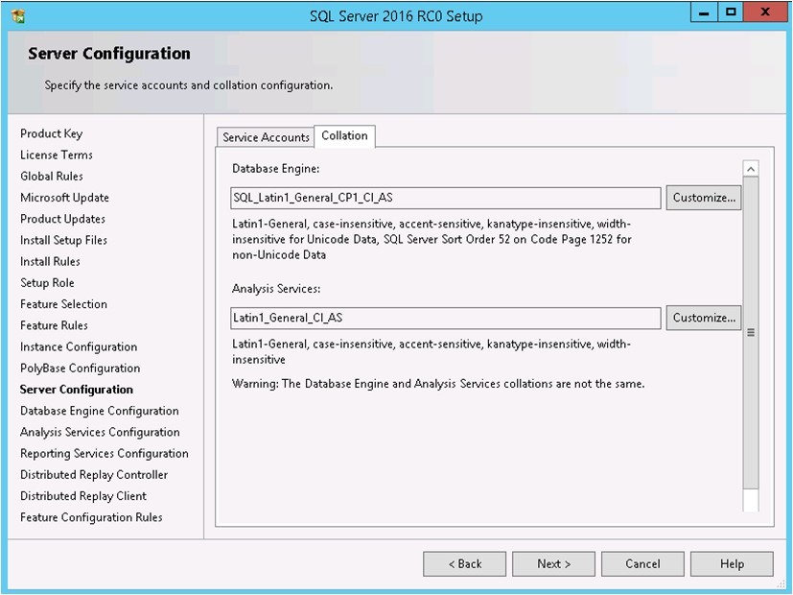Select the Collation tab
This screenshot has width=793, height=595.
pos(344,135)
